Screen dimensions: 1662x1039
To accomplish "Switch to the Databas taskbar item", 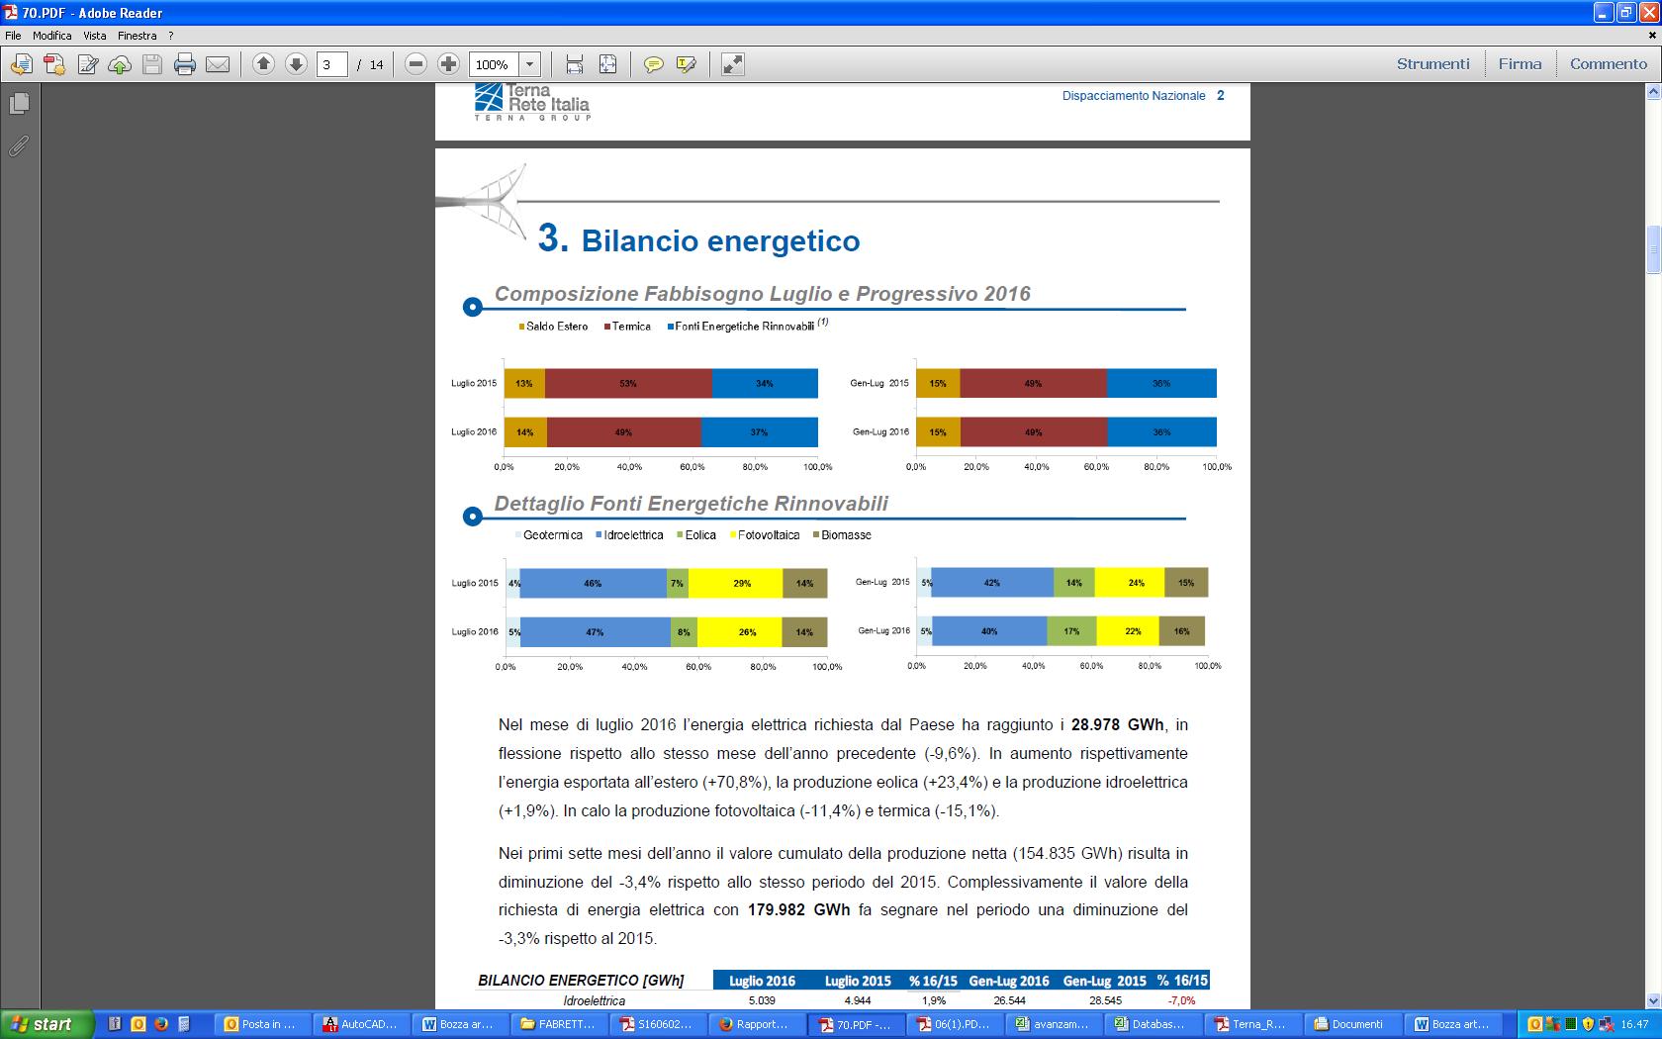I will tap(1152, 1024).
